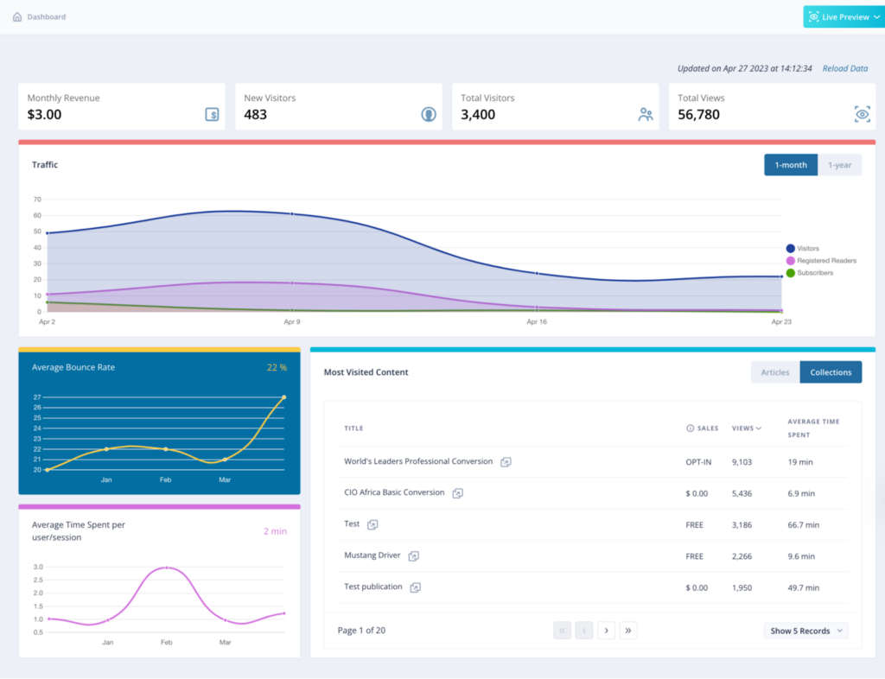Click the 56,780 Total Views value
The image size is (885, 679).
coord(698,115)
